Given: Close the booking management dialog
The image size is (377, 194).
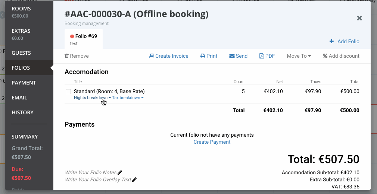Looking at the screenshot, I should coord(359,18).
